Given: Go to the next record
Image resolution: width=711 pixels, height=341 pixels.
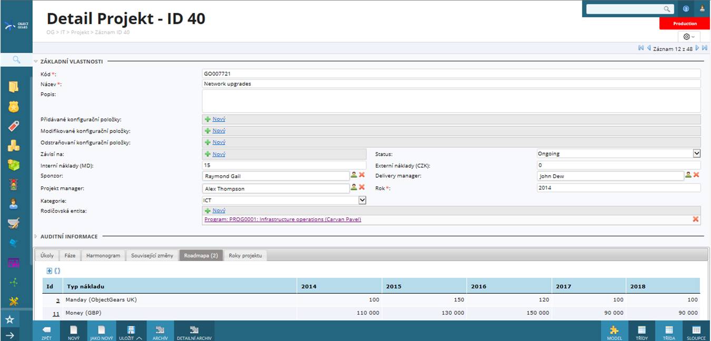Looking at the screenshot, I should [x=697, y=48].
